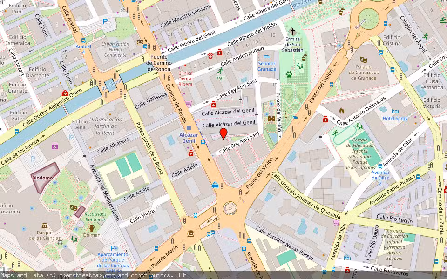Click the Aparcamiento de Parque parking P icon

click(112, 248)
